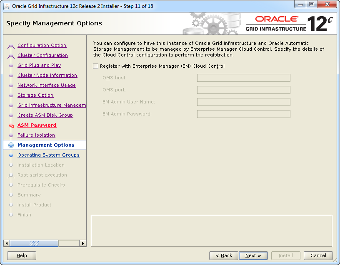
Task: Enable Register with Enterprise Manager Cloud Control
Action: pos(96,66)
